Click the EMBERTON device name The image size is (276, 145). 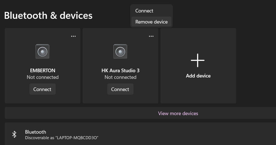click(43, 71)
